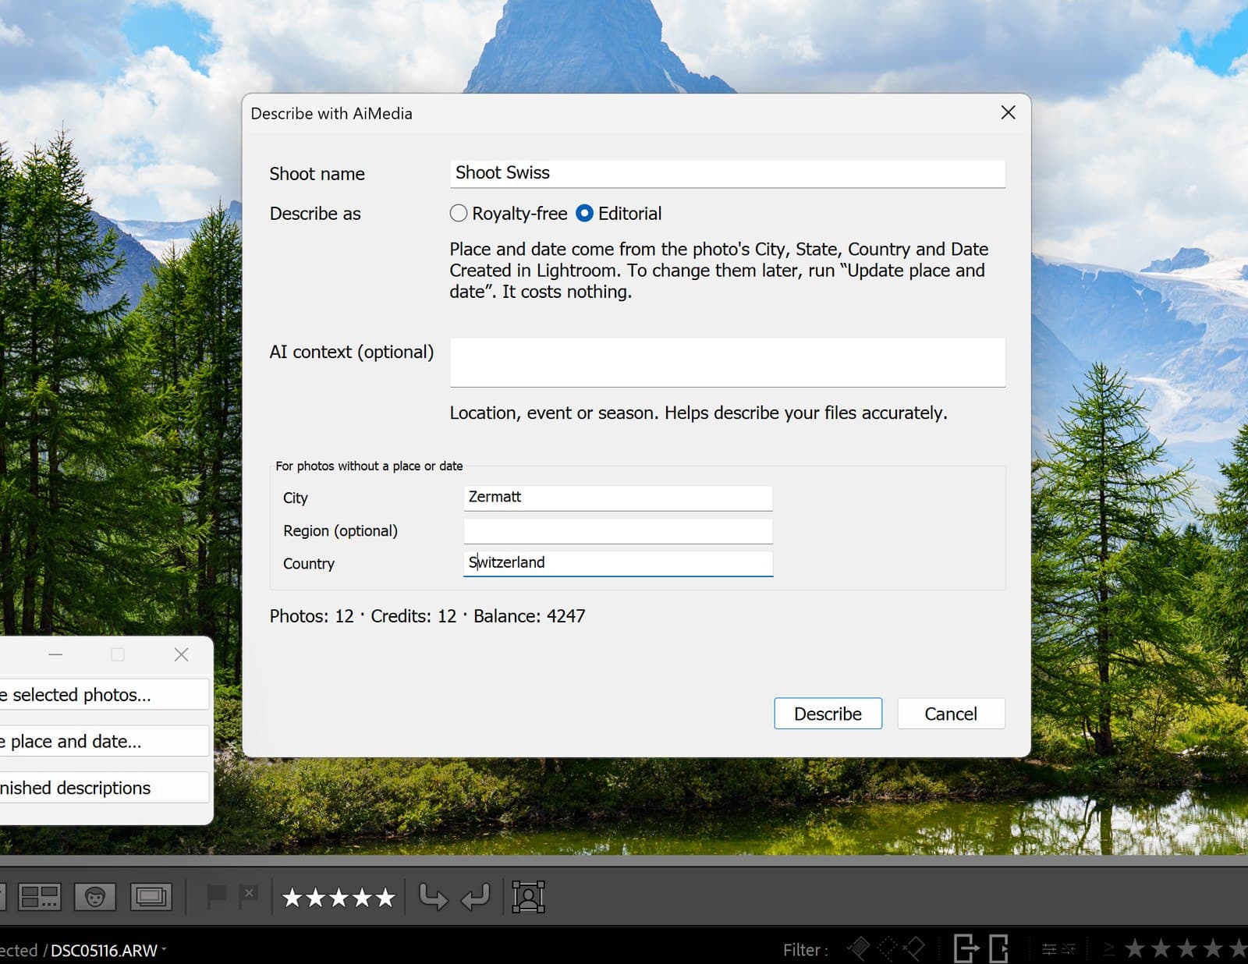Set the Rejected flag with x
Image resolution: width=1248 pixels, height=964 pixels.
pos(249,895)
